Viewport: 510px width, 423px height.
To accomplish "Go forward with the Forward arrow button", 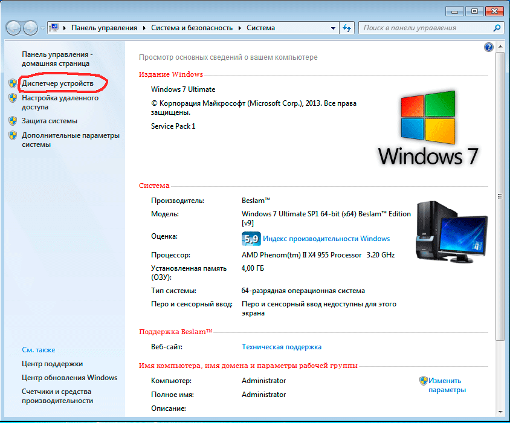I will (x=31, y=28).
